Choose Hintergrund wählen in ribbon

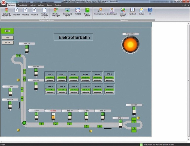coord(67,12)
